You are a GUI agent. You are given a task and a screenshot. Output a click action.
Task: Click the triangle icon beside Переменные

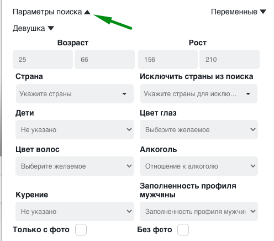[x=263, y=12]
